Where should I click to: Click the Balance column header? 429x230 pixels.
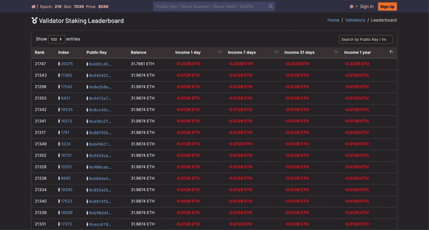[x=138, y=52]
